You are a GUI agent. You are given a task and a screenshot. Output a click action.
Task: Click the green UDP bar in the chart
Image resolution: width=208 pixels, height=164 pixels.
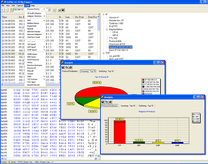139,143
